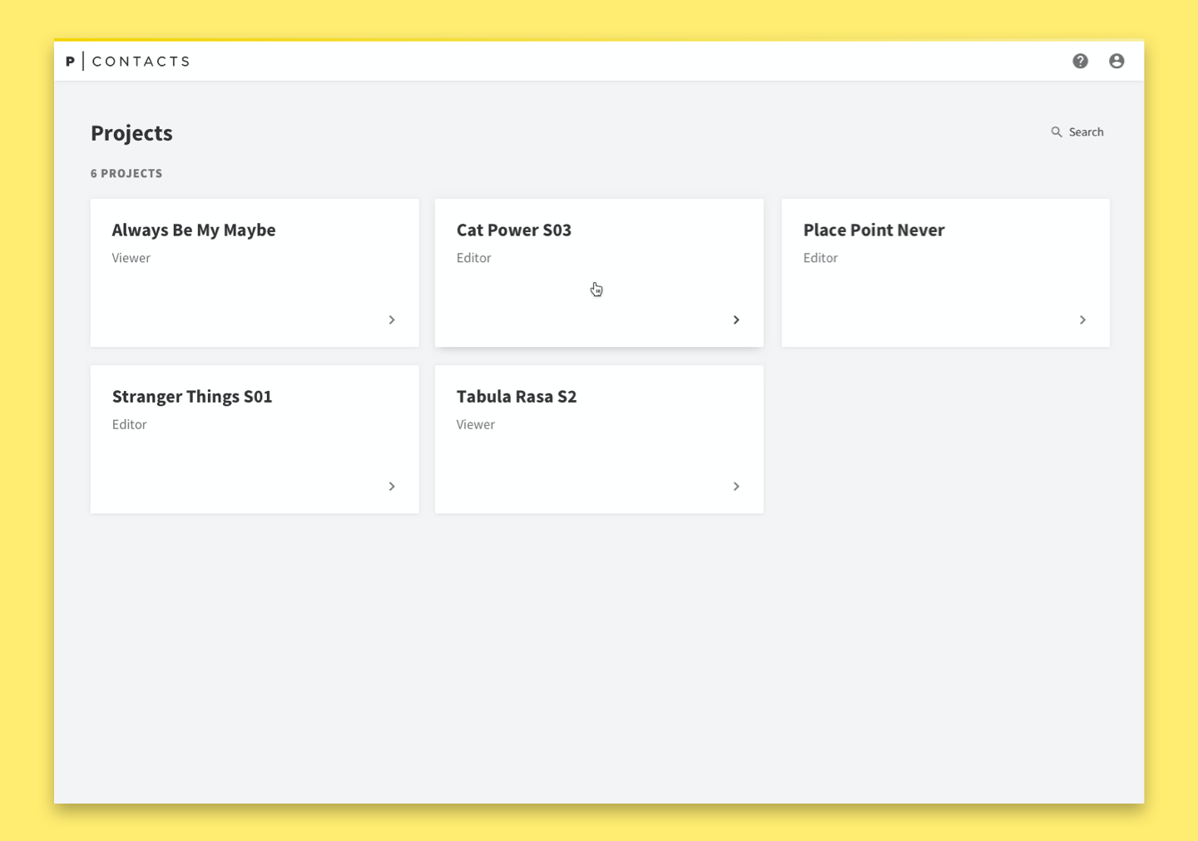
Task: Click the CONTACTS header title
Action: coord(141,62)
